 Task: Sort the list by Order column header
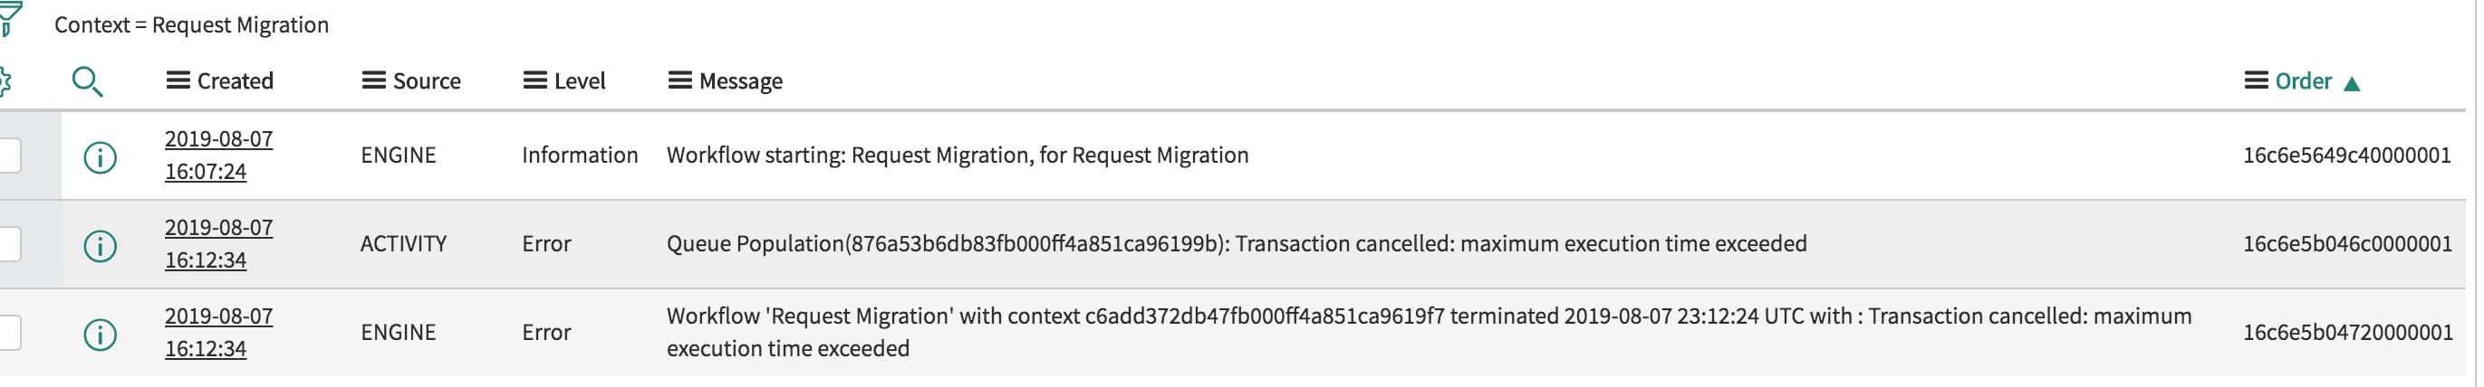pyautogui.click(x=2304, y=80)
